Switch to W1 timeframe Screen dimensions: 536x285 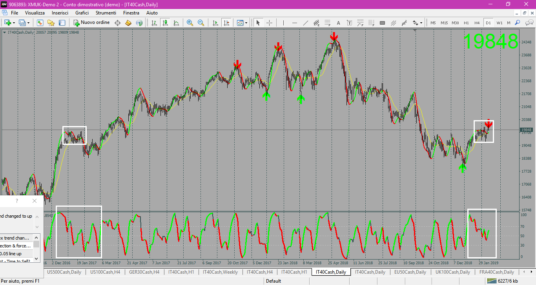click(500, 23)
